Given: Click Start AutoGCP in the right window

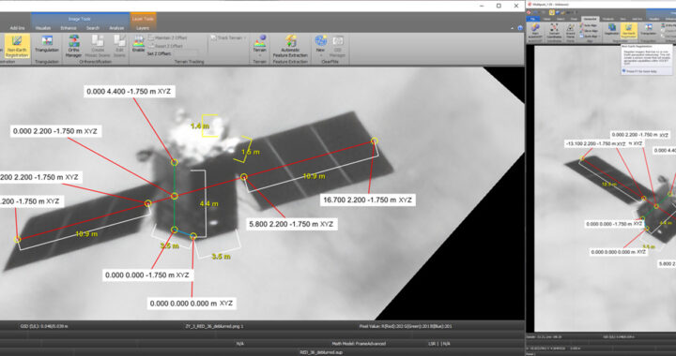Looking at the screenshot, I should (535, 32).
